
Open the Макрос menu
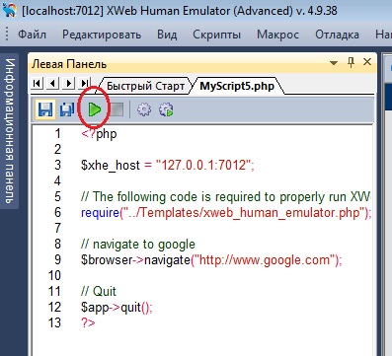(x=277, y=35)
